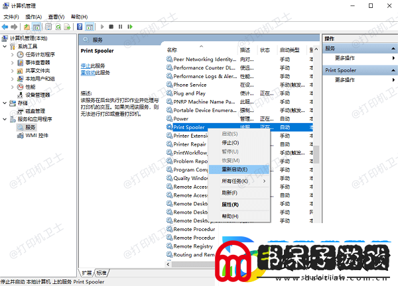
Task: Expand the Event Viewer (事件查看器) node
Action: [x=12, y=63]
